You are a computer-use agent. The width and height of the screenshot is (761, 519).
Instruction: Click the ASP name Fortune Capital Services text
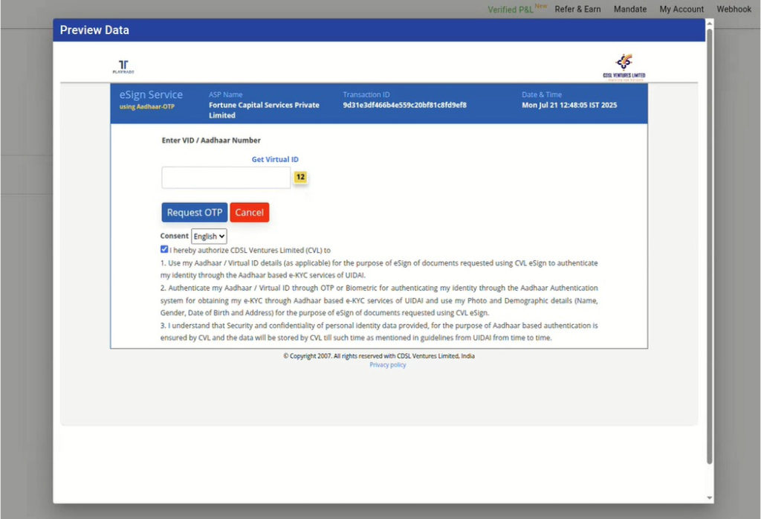pos(264,110)
